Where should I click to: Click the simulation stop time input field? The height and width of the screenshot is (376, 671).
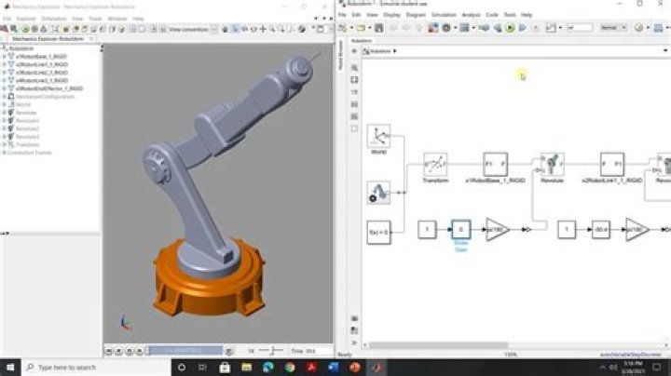point(573,28)
